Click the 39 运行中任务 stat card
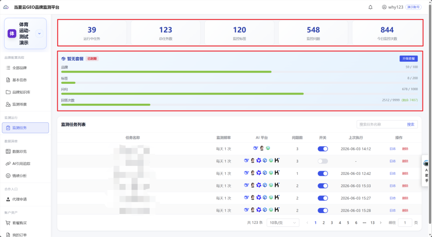Image resolution: width=432 pixels, height=237 pixels. pyautogui.click(x=92, y=33)
